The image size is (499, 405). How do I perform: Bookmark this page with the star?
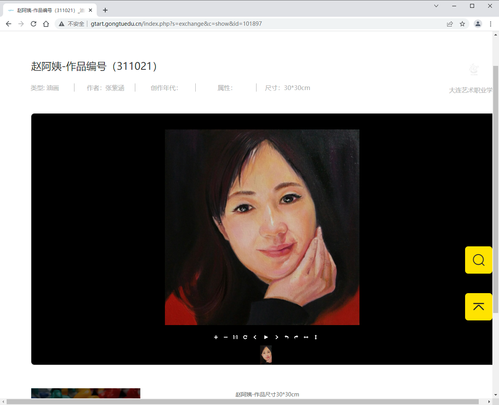462,24
